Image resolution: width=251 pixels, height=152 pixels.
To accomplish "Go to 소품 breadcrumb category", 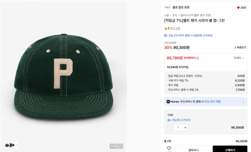I will coord(167,15).
